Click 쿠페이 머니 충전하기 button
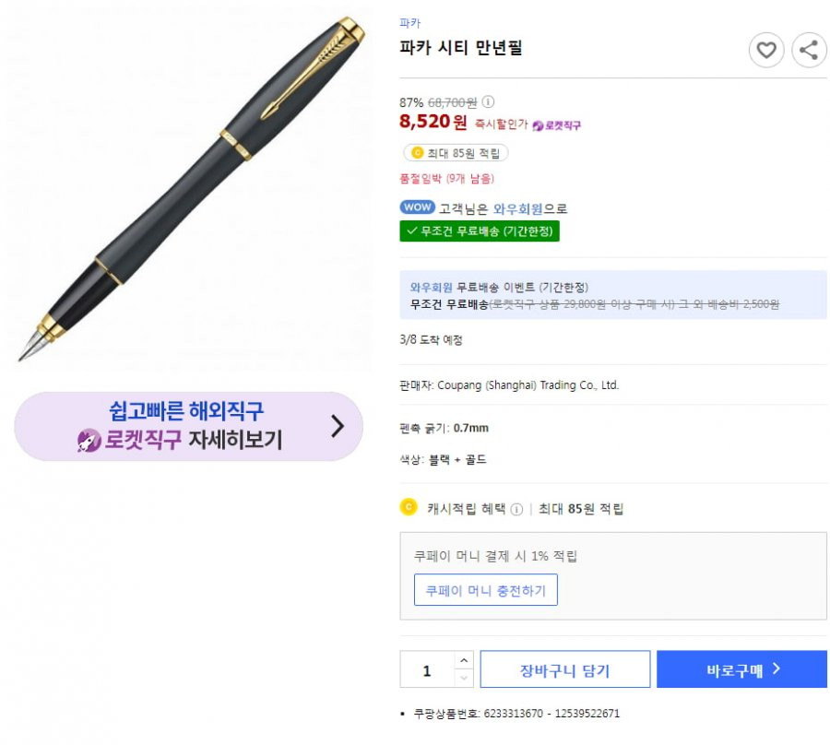Image resolution: width=830 pixels, height=745 pixels. (485, 590)
